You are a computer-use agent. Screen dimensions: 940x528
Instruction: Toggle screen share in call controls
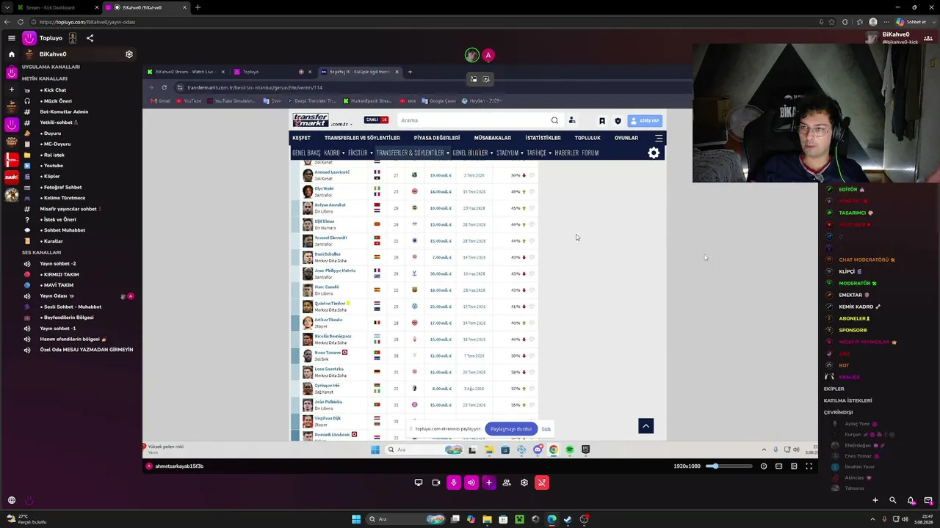pos(419,483)
